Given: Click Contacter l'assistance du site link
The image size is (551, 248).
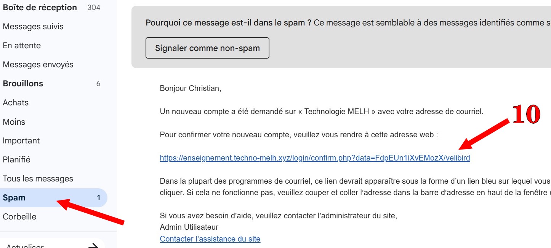Looking at the screenshot, I should point(210,239).
